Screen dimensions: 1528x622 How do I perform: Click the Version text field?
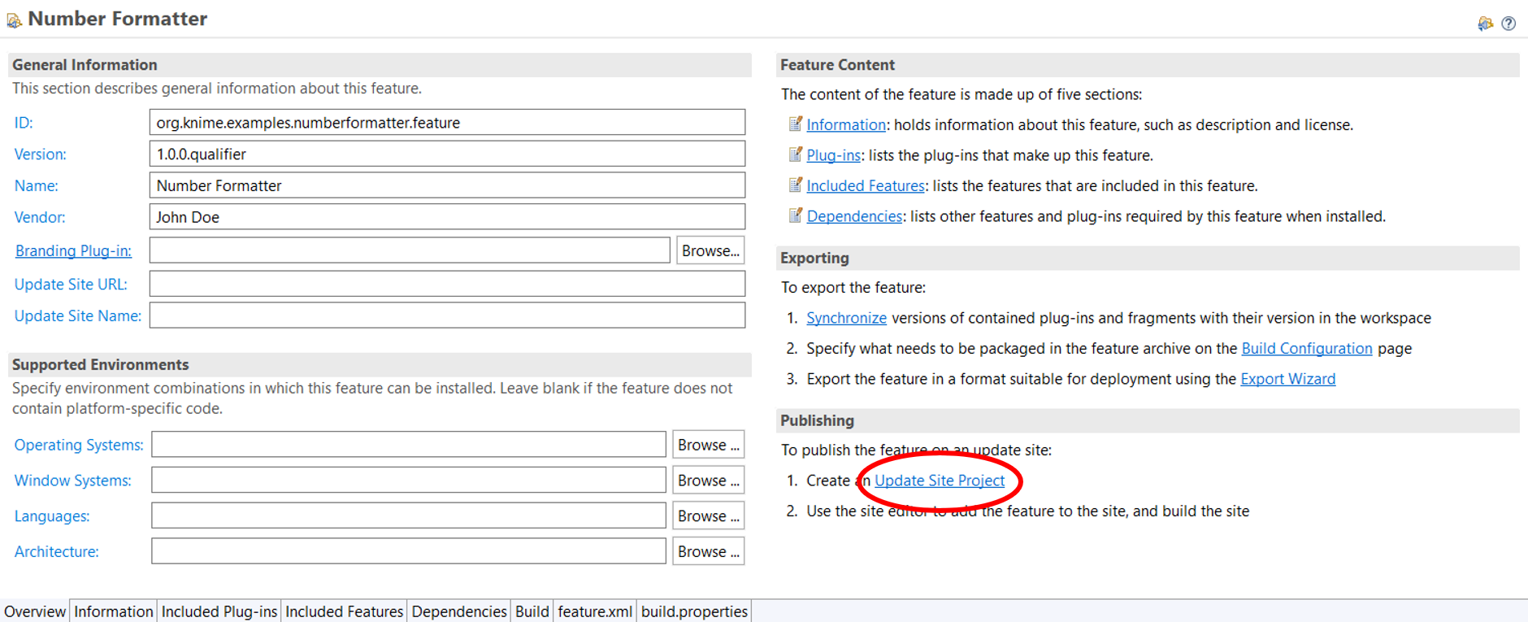click(x=447, y=154)
